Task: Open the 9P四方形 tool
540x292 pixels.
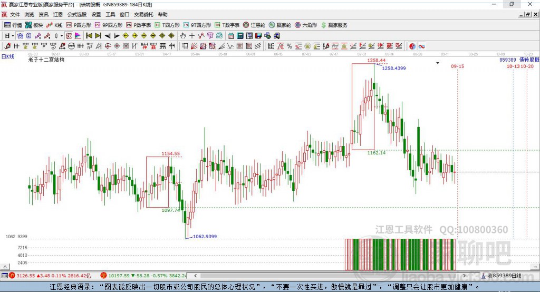Action: tap(109, 25)
